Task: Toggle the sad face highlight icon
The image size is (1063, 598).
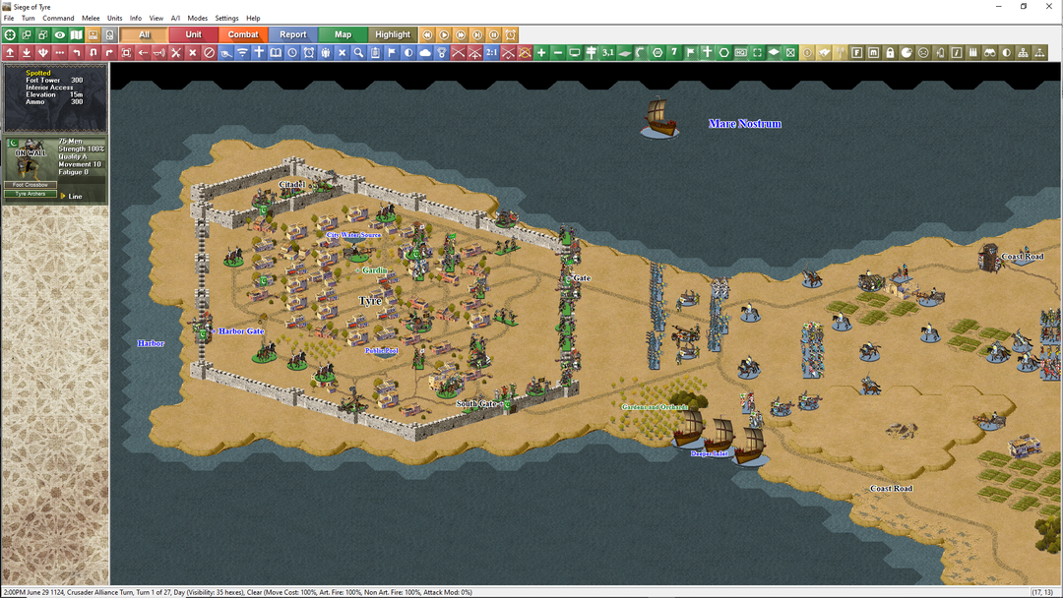Action: [x=923, y=52]
